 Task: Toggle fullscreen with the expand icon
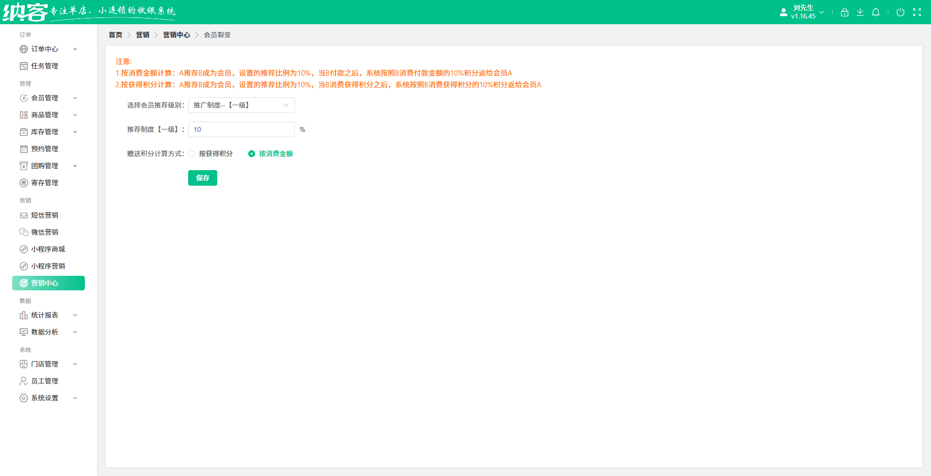917,12
